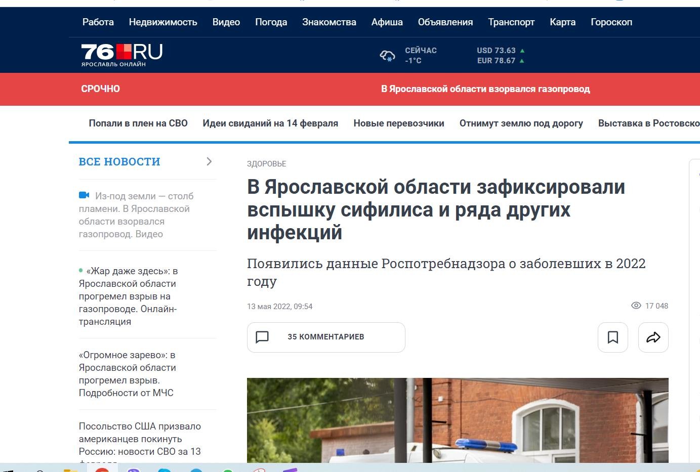
Task: Click the speech bubble comments icon
Action: [262, 337]
